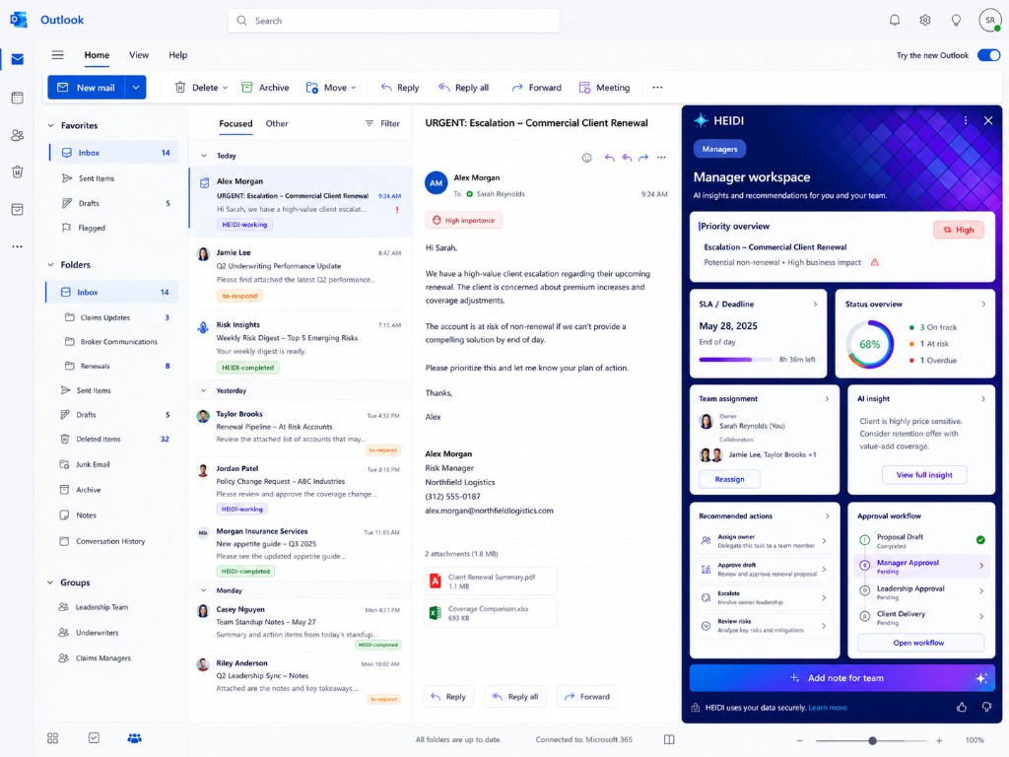Select the Other inbox tab
This screenshot has height=757, width=1009.
click(277, 123)
